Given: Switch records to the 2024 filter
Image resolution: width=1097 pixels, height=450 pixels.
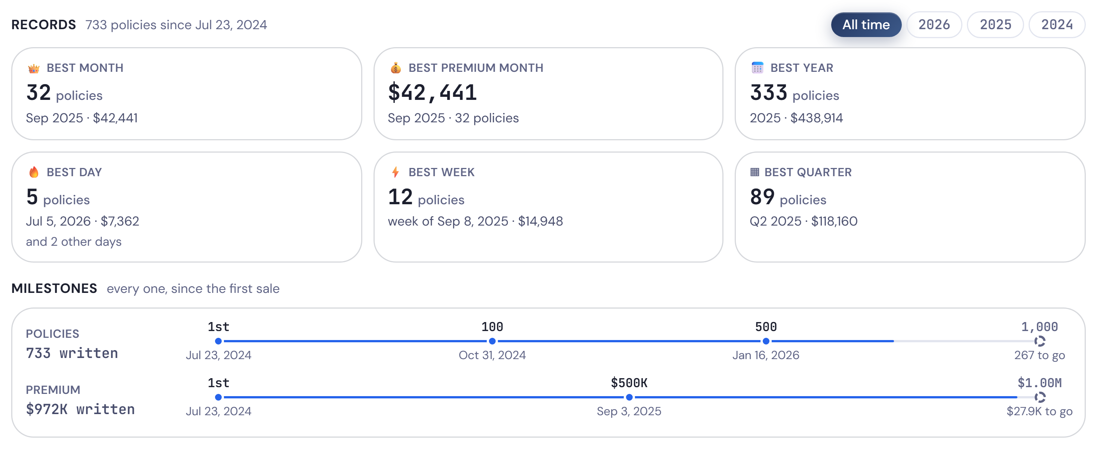Looking at the screenshot, I should (1057, 25).
